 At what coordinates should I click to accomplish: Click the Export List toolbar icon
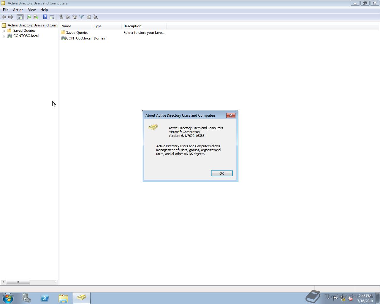click(36, 17)
